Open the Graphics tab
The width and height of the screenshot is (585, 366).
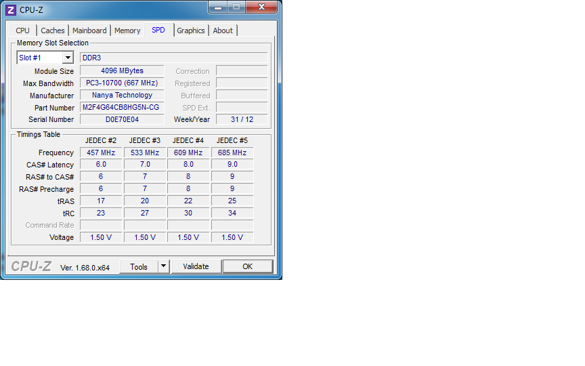(x=191, y=30)
